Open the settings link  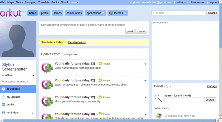pos(181,2)
